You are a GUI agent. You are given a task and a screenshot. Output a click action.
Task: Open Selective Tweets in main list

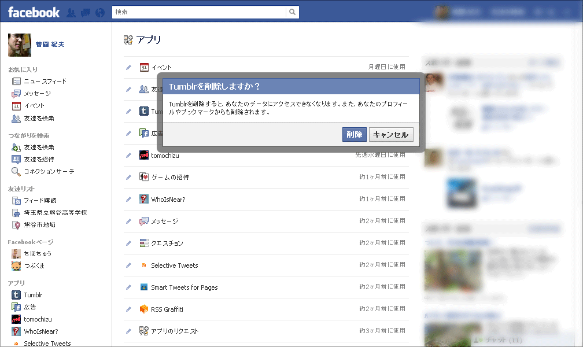click(175, 265)
